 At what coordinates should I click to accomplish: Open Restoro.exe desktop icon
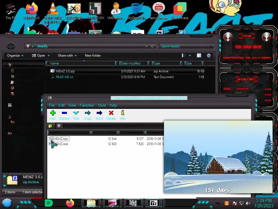(x=180, y=11)
